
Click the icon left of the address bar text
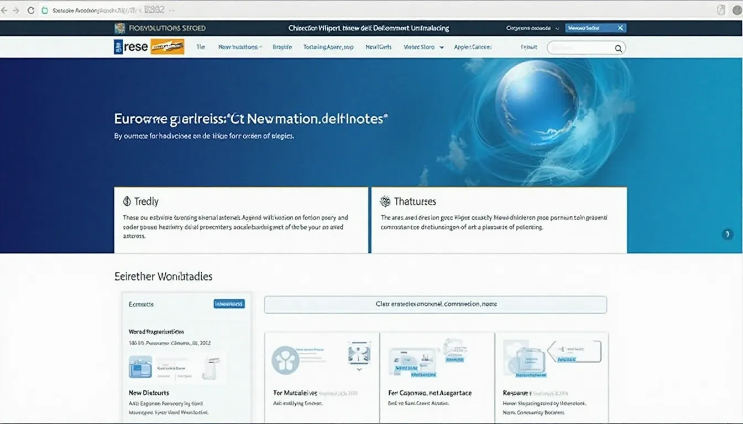point(45,10)
